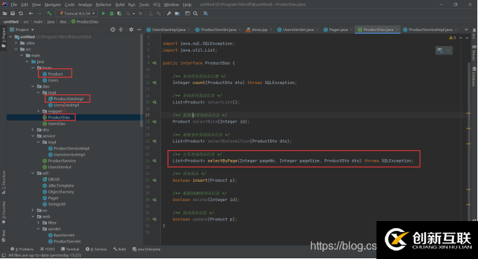Toggle the Database tool window stripe

pos(474,76)
